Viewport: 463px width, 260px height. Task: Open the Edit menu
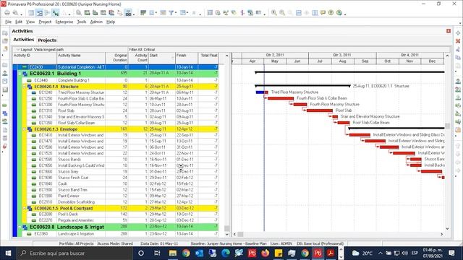pos(19,22)
